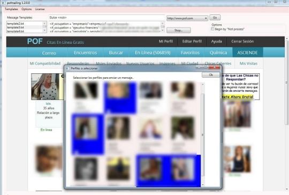The height and width of the screenshot is (195, 289).
Task: Click the scroll-down arrow of the dialog's profile list
Action: pyautogui.click(x=203, y=185)
